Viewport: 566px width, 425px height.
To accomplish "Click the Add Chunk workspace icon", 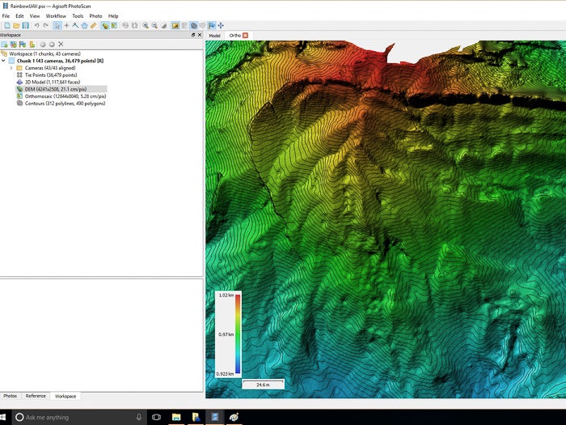I will 4,45.
